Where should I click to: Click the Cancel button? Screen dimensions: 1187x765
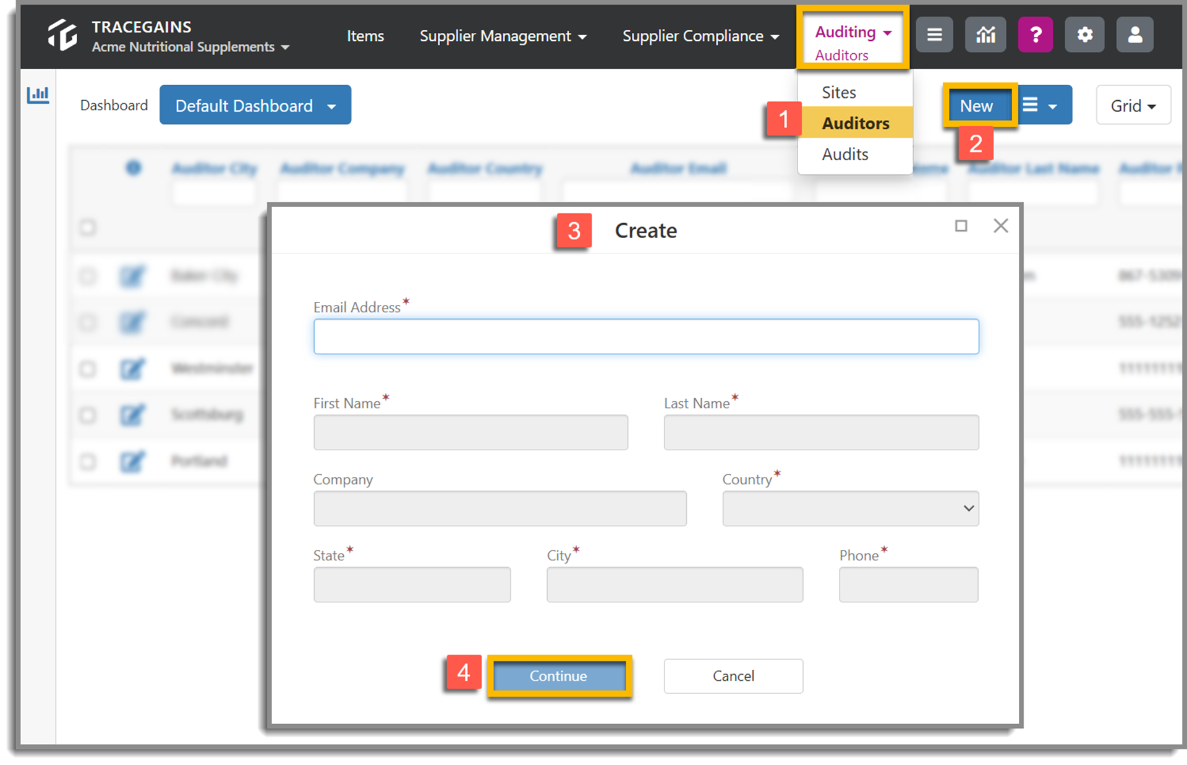pyautogui.click(x=733, y=676)
